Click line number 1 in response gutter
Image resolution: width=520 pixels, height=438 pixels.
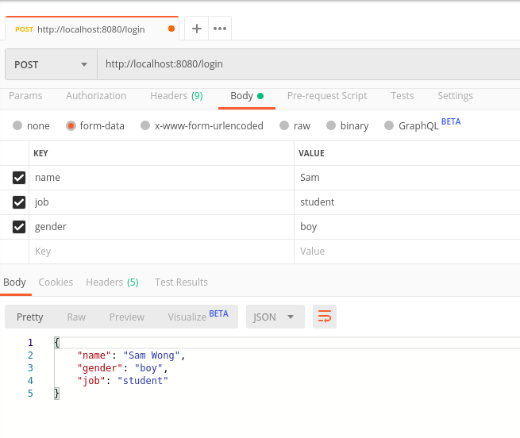pyautogui.click(x=30, y=343)
